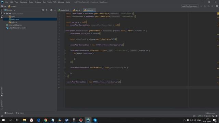The width and height of the screenshot is (219, 123).
Task: Open the Refactor menu
Action: pyautogui.click(x=38, y=2)
